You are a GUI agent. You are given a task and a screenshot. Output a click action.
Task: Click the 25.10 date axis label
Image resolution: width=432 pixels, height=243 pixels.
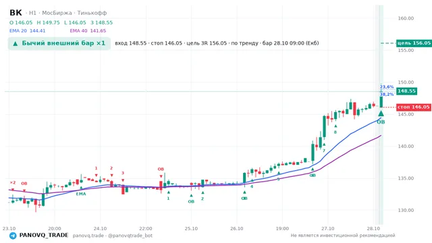pos(191,229)
